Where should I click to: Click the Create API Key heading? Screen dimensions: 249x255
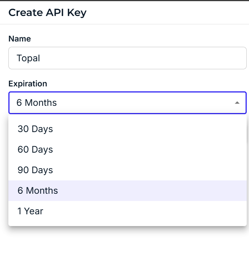48,13
